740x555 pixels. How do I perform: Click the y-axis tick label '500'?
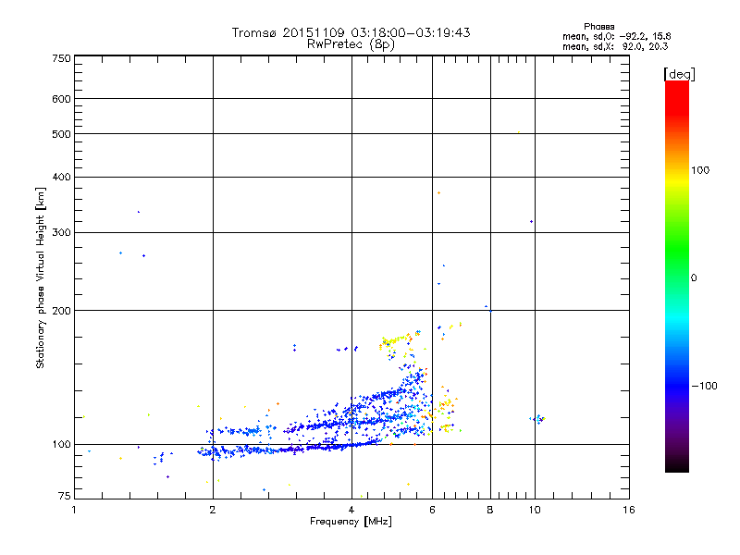(61, 134)
